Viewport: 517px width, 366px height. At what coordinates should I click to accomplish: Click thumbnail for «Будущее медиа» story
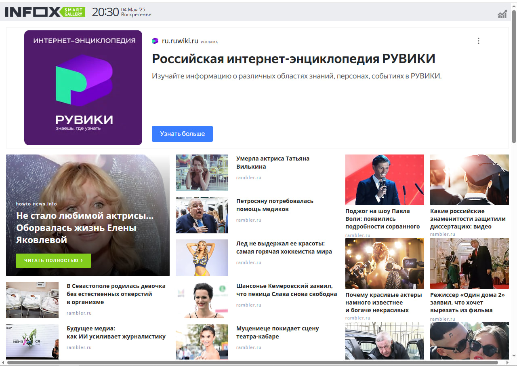coord(32,342)
